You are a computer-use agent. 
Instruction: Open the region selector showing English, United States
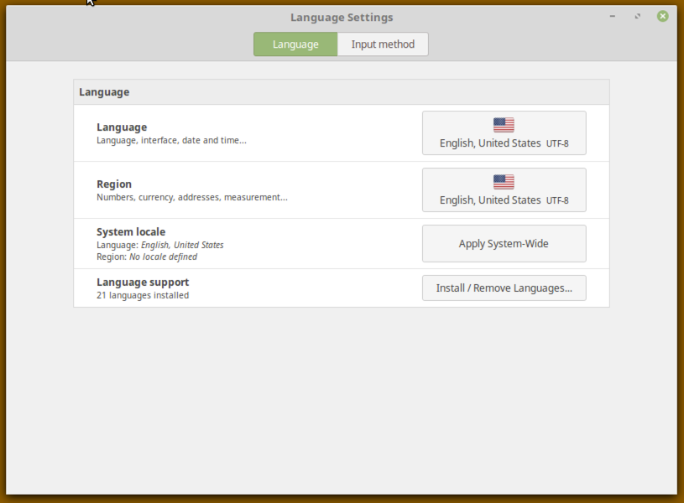504,189
